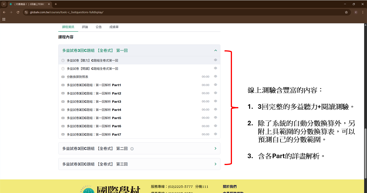Expand the 【全卷式】第二回 section

[215, 148]
